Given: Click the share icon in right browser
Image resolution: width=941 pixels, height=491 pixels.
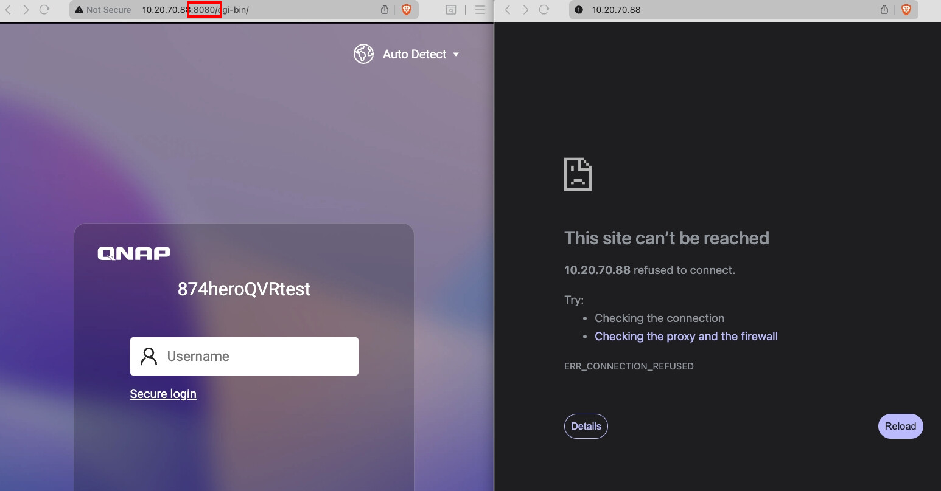Looking at the screenshot, I should pos(884,10).
